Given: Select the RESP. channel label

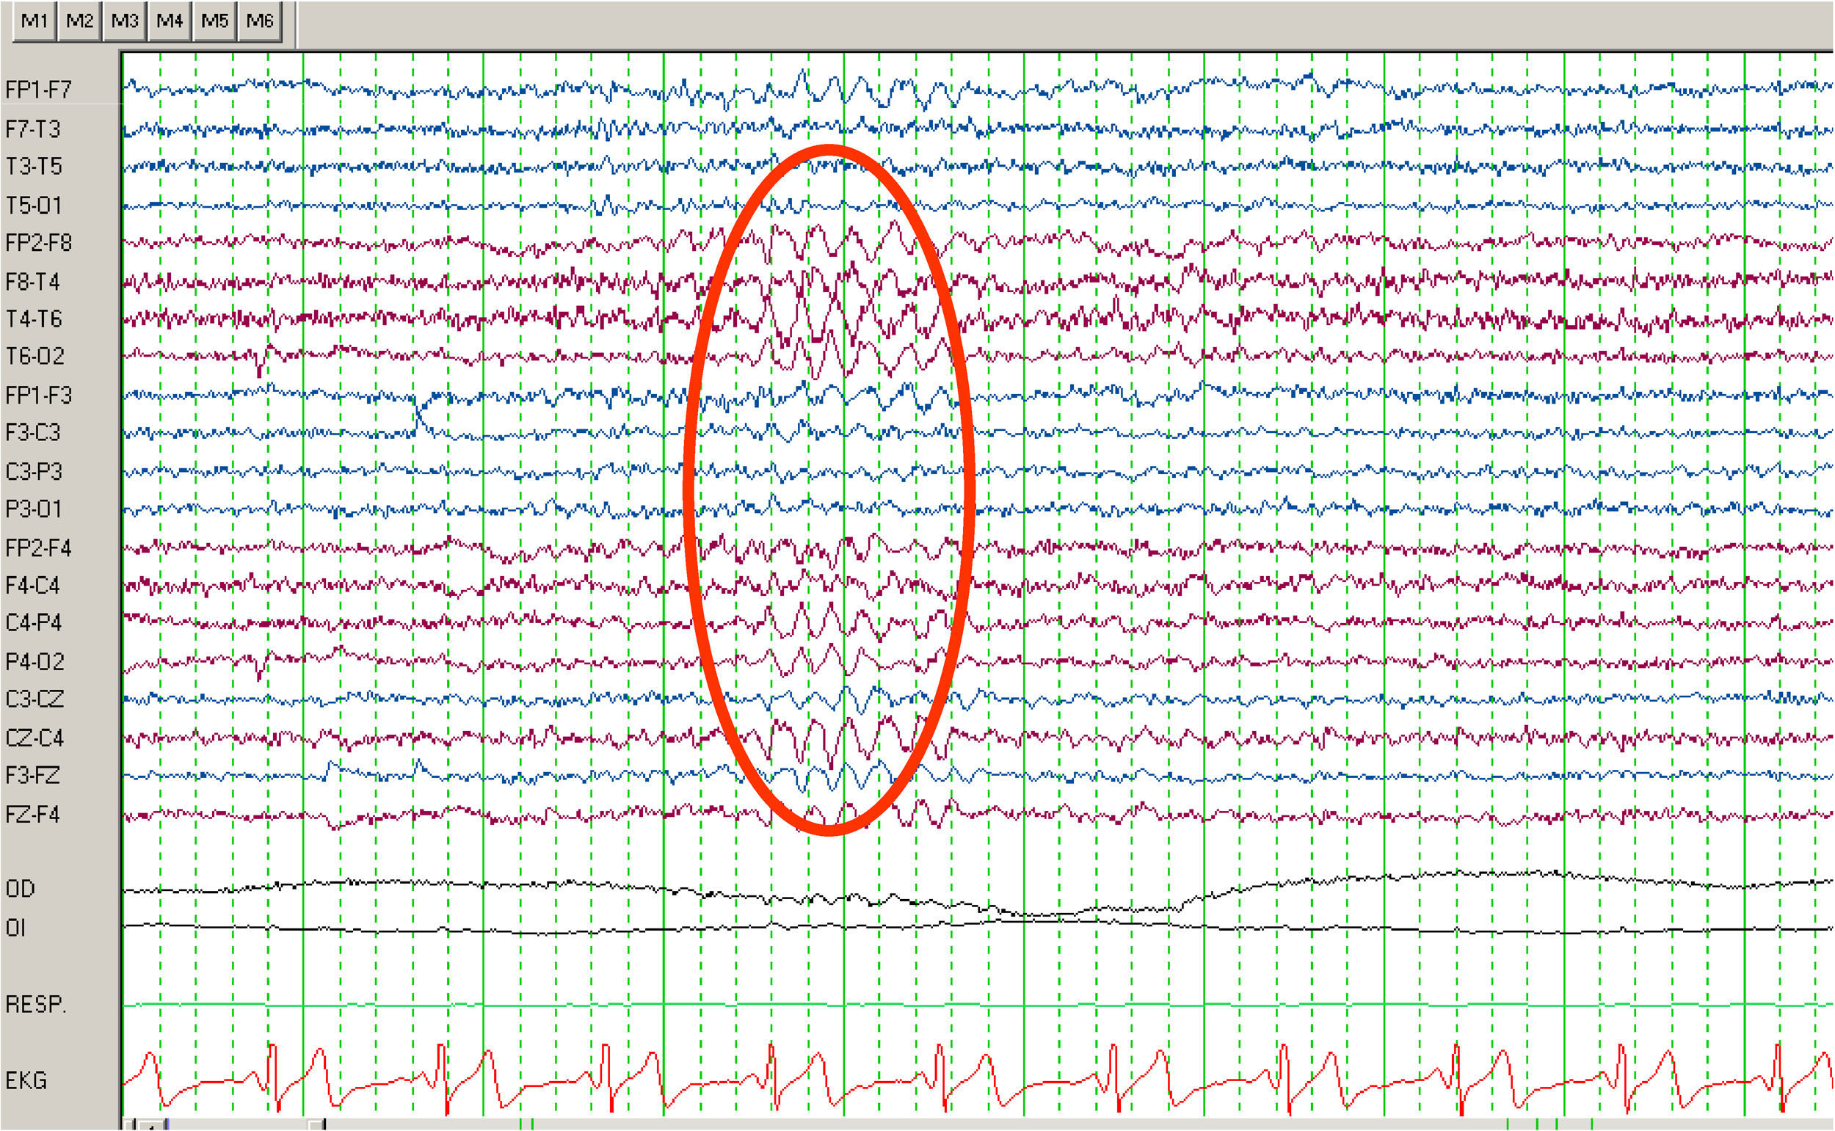Looking at the screenshot, I should click(x=35, y=1005).
